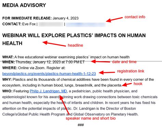Click the red 'date and time' annotation
This screenshot has width=162, height=128.
pos(124,62)
